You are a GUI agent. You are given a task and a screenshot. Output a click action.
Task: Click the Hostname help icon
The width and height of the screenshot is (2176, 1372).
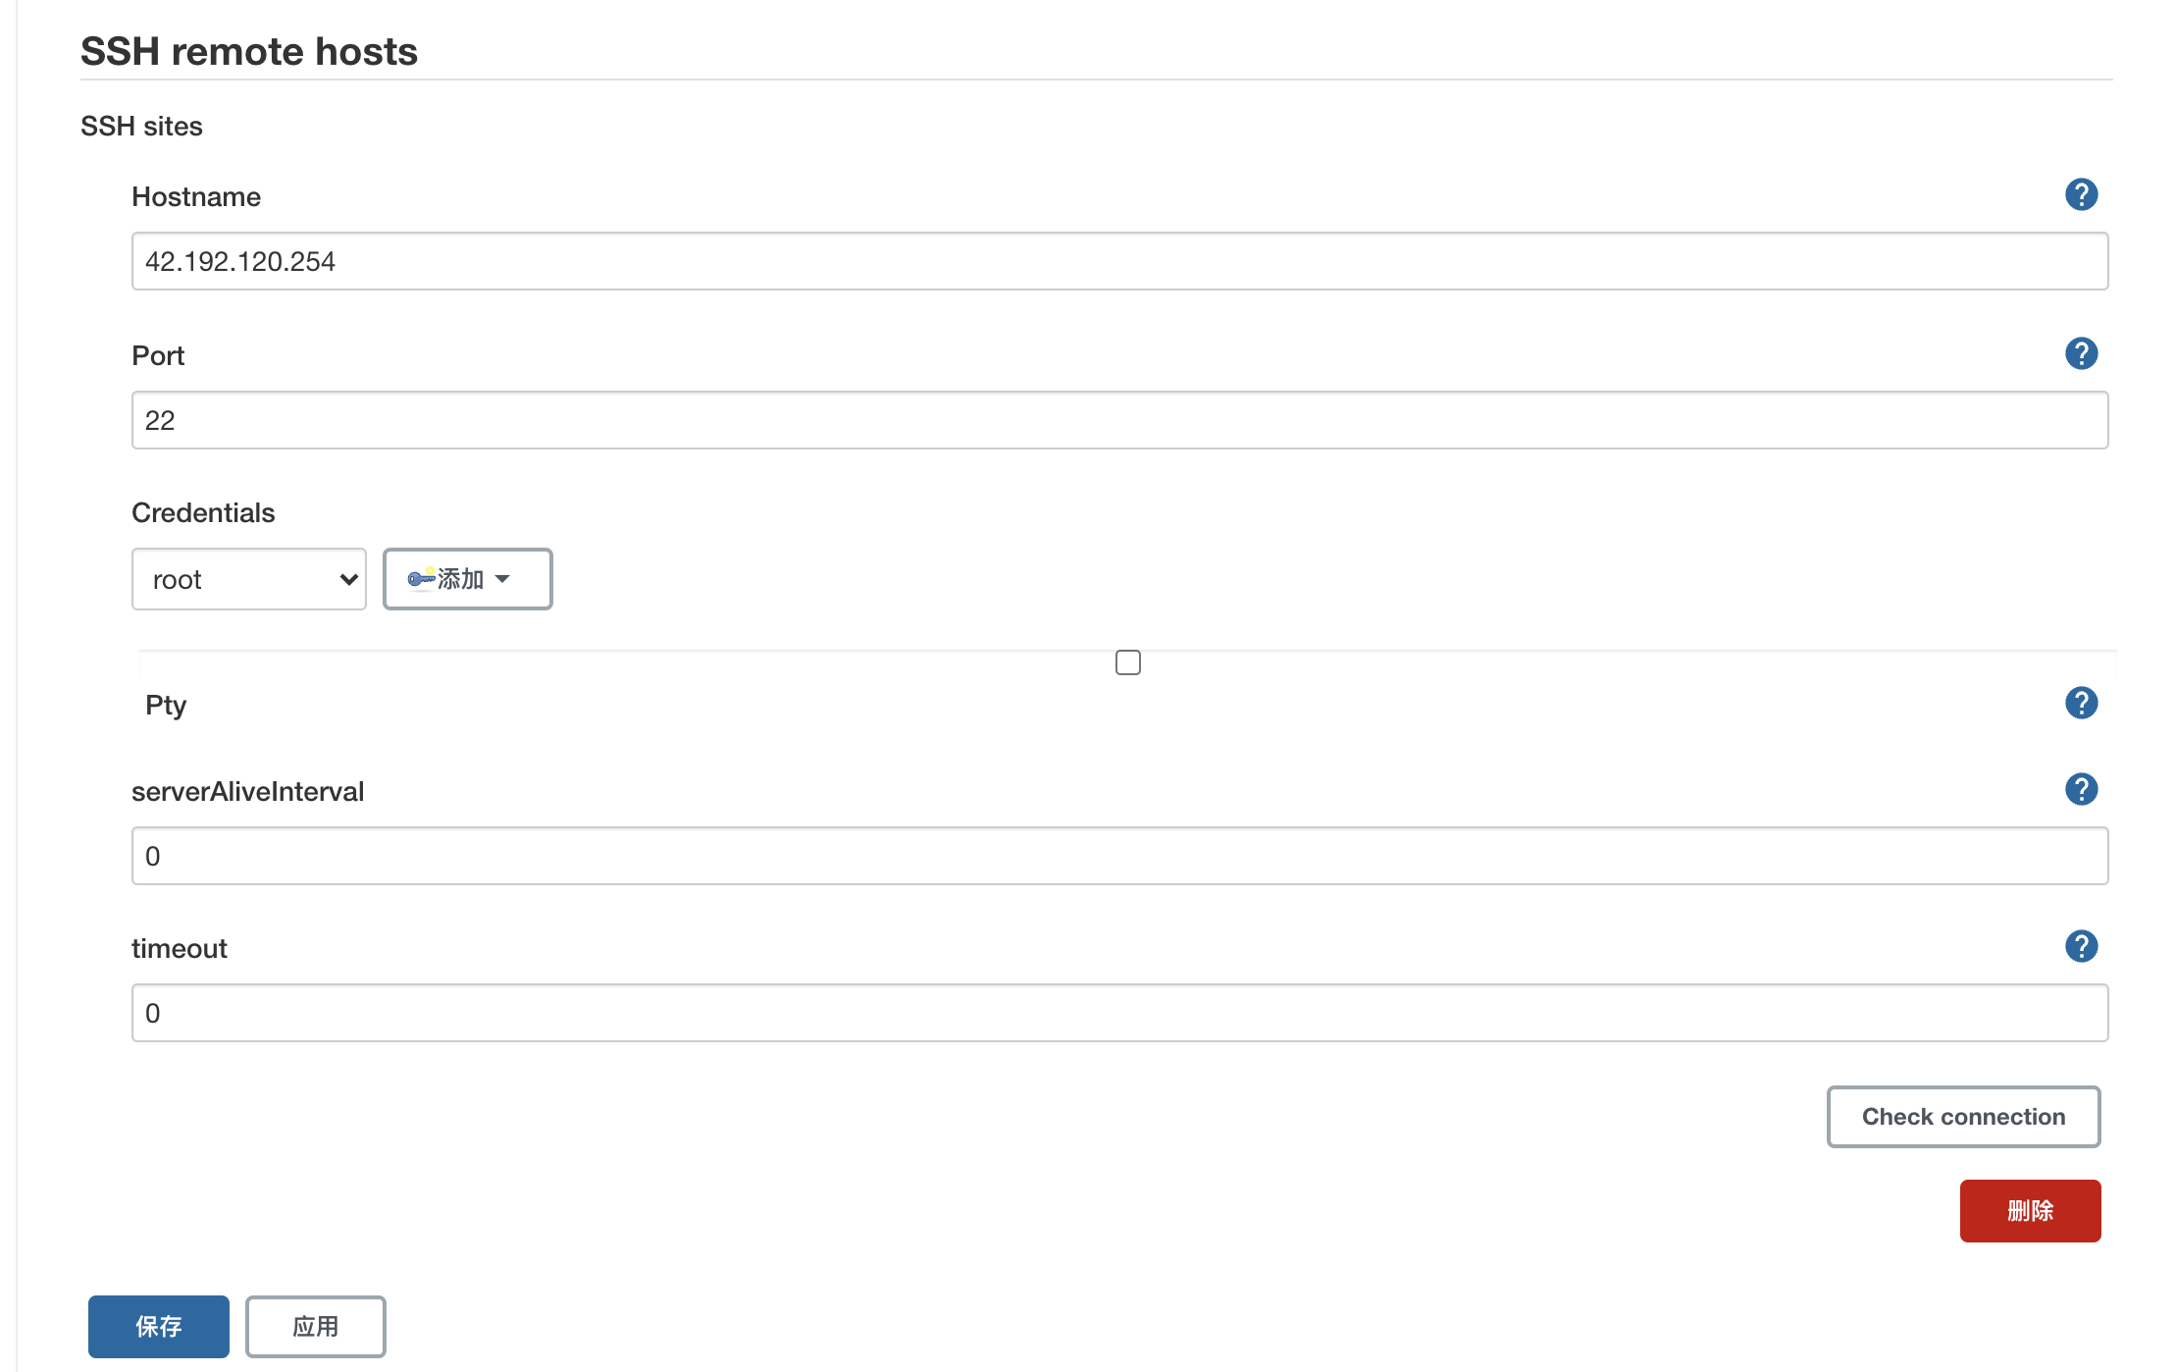(x=2083, y=194)
